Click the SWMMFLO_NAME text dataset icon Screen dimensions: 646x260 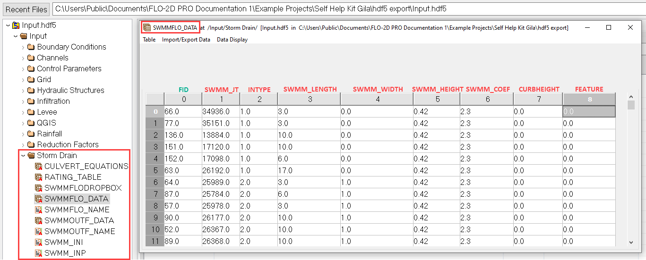click(39, 210)
